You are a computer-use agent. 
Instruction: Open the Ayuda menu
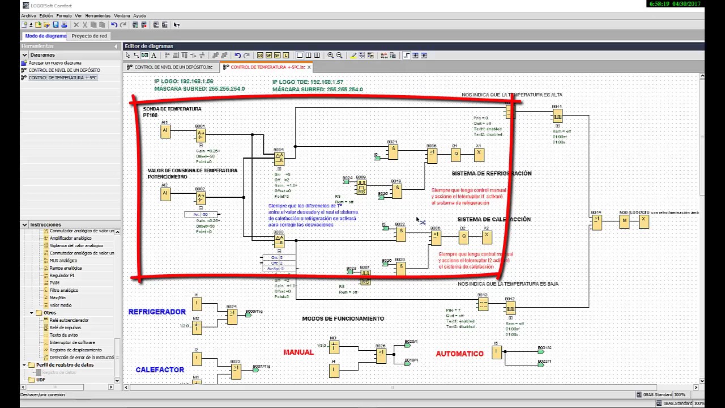pyautogui.click(x=139, y=16)
